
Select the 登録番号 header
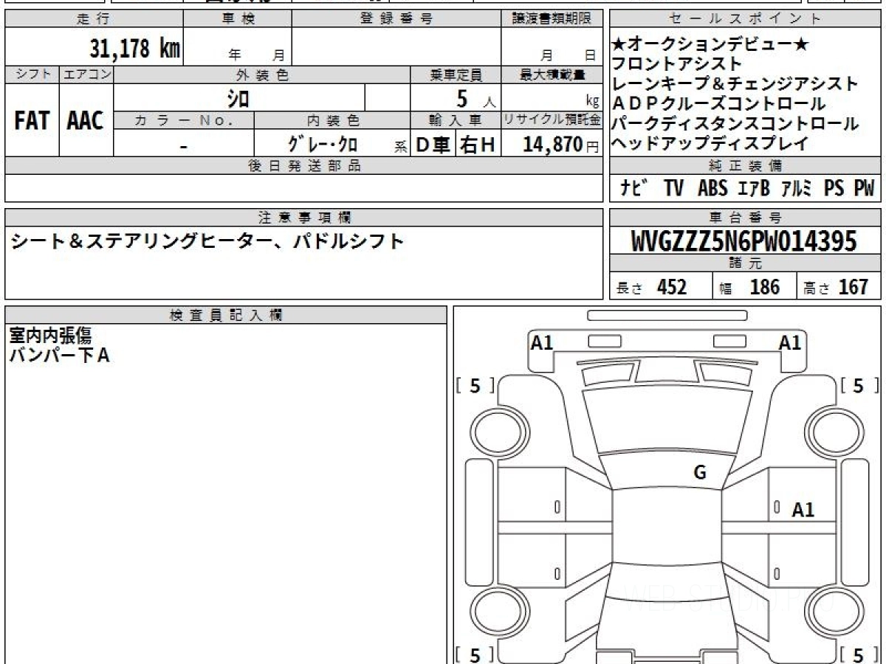pyautogui.click(x=396, y=20)
